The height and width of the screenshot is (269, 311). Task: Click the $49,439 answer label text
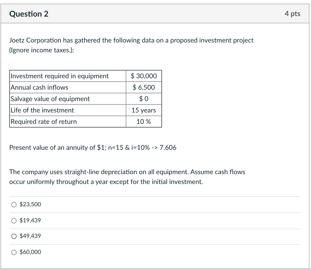[30, 236]
